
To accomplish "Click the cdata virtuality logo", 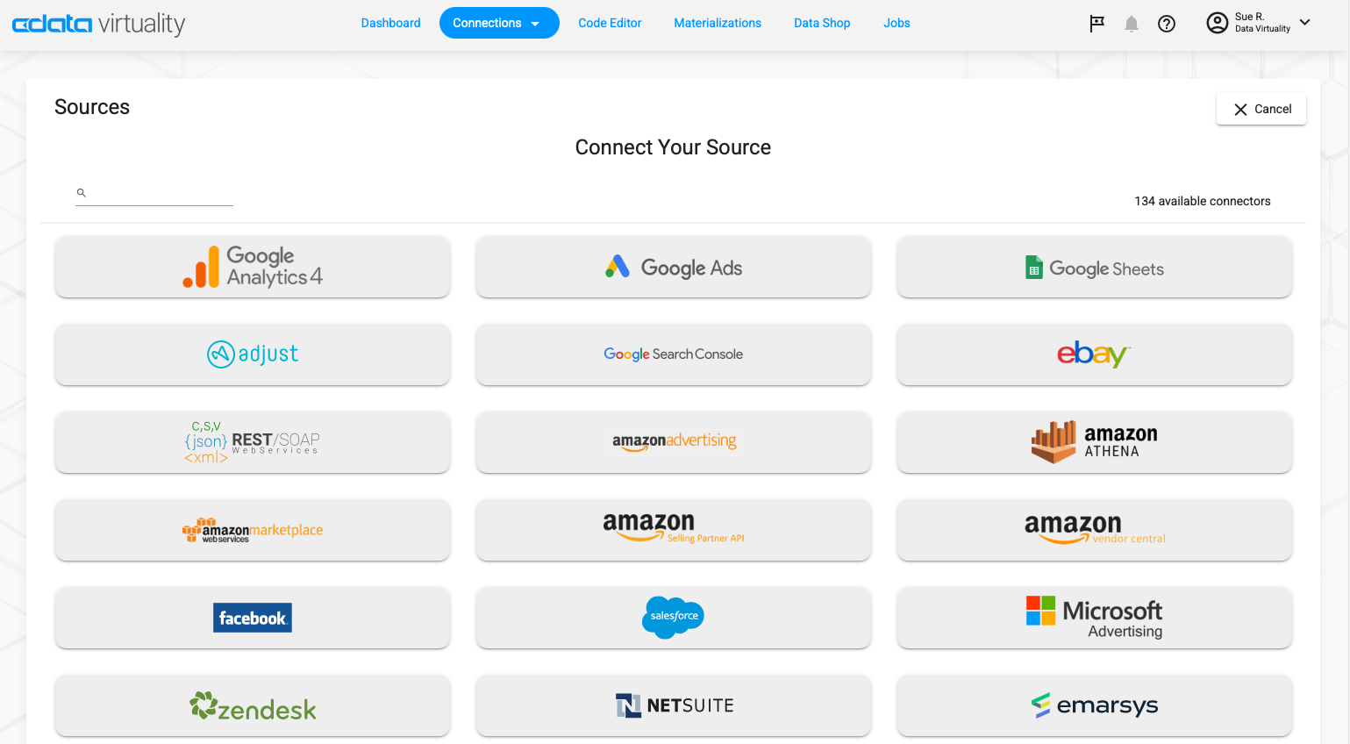I will click(x=98, y=24).
